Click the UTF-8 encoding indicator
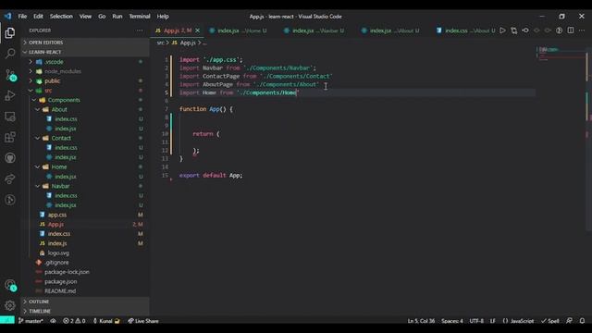This screenshot has width=592, height=333. coord(476,321)
